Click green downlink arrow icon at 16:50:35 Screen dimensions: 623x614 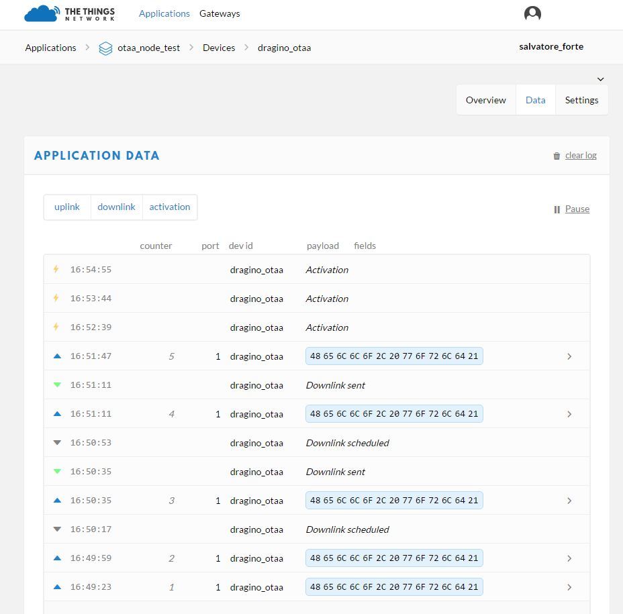[x=57, y=472]
